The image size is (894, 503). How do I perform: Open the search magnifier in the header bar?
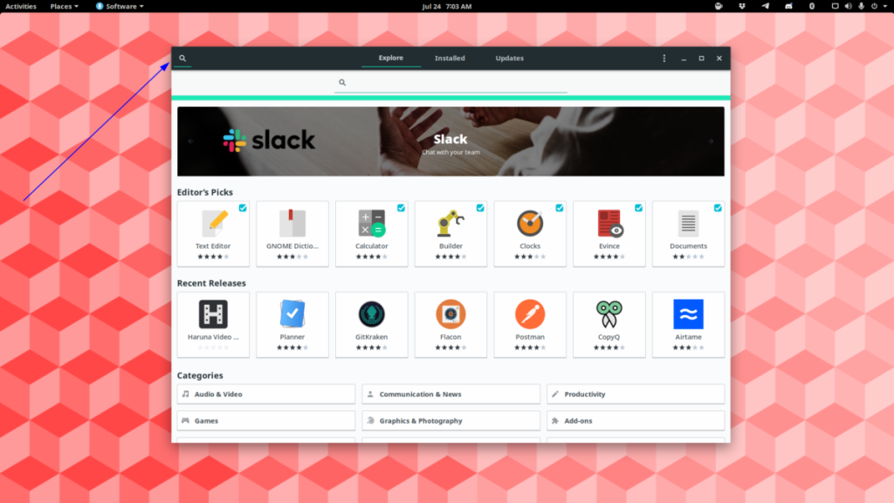point(182,59)
